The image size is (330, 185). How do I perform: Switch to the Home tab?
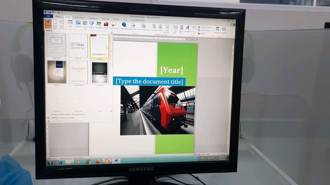coord(58,16)
